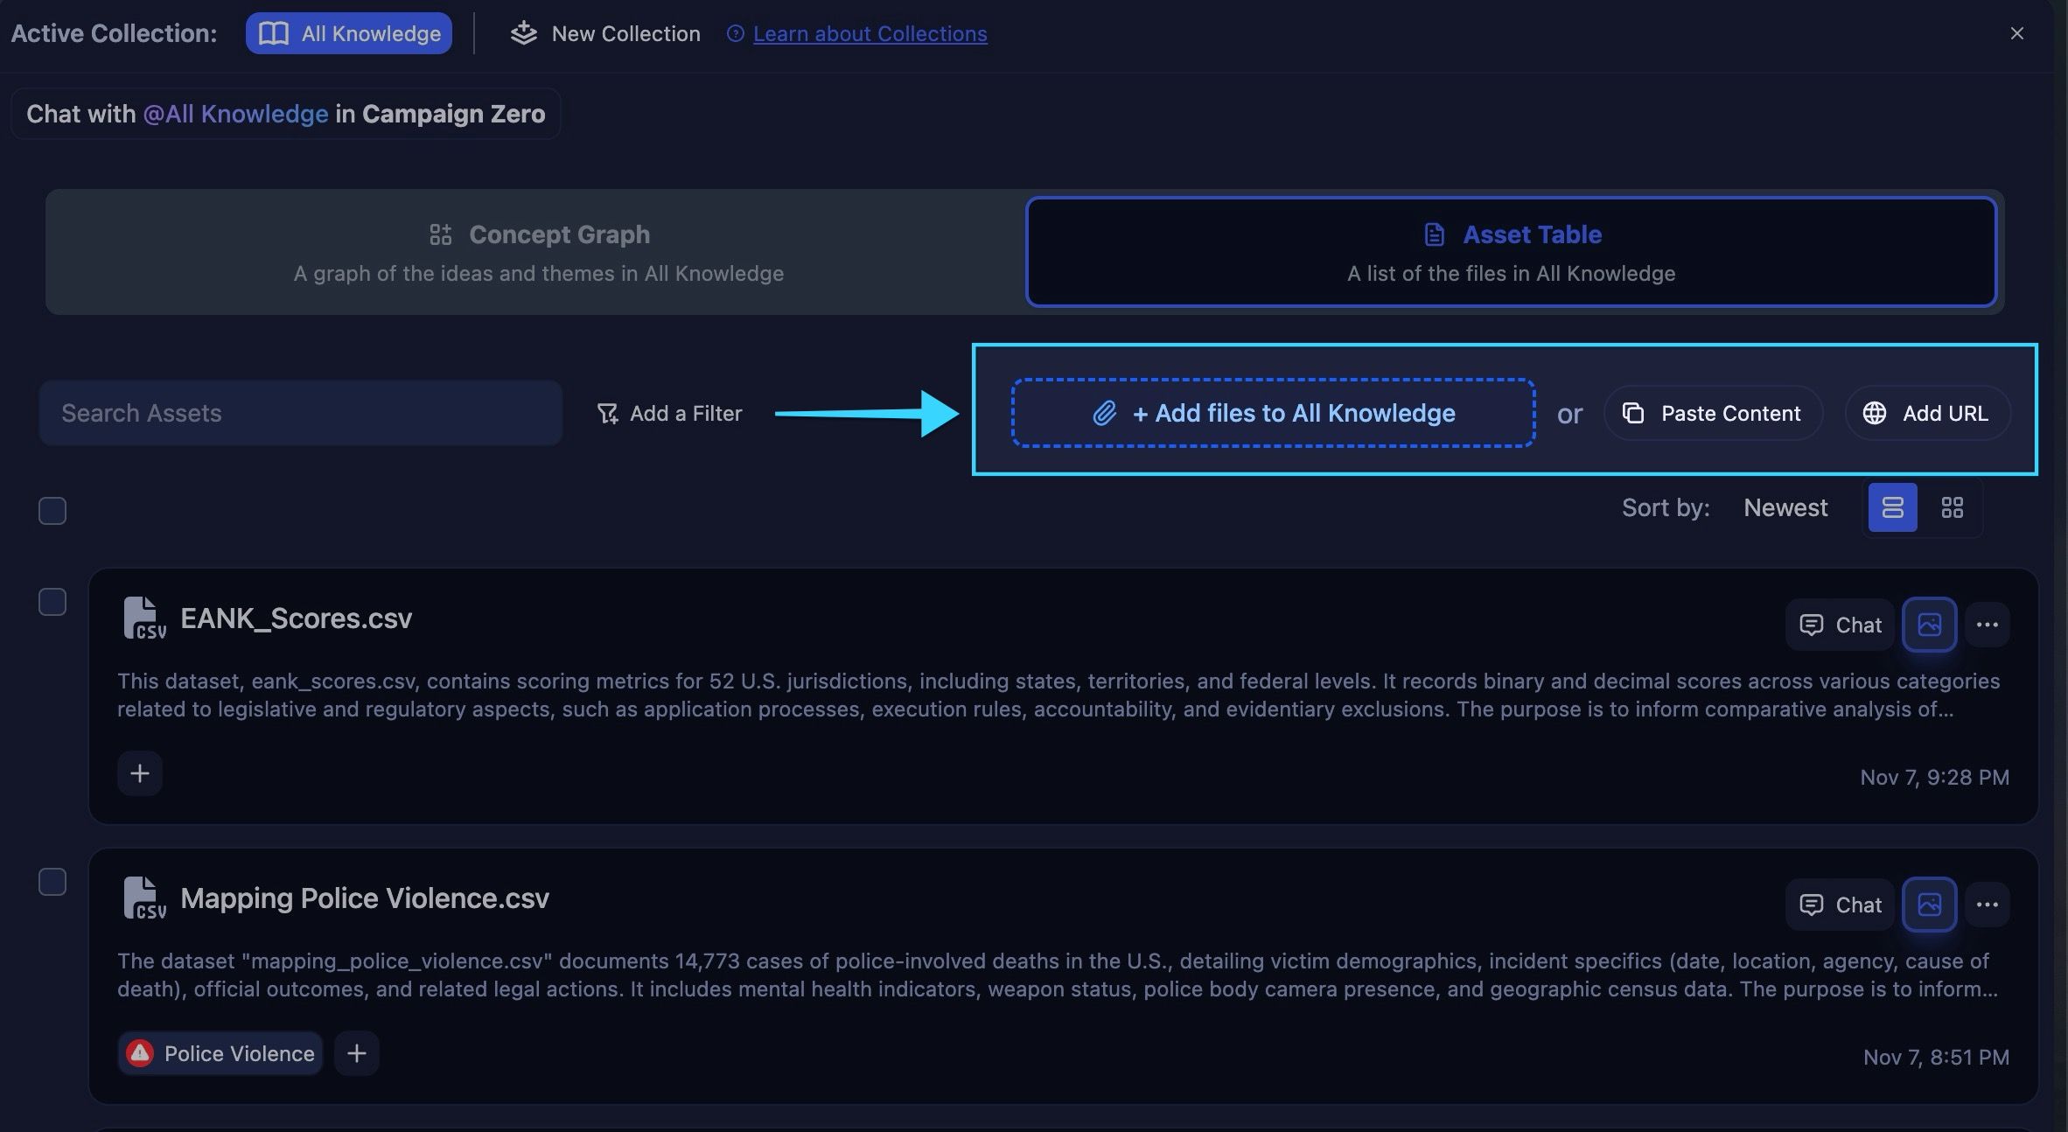Click the funnel icon beside Add a Filter

[608, 413]
